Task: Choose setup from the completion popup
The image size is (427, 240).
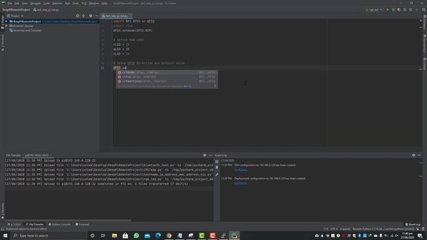Action: tap(167, 77)
